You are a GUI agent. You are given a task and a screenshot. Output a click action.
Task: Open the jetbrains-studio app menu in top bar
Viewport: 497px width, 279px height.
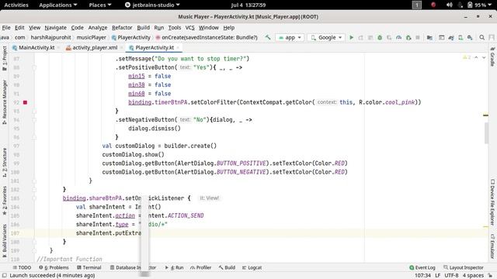point(152,5)
